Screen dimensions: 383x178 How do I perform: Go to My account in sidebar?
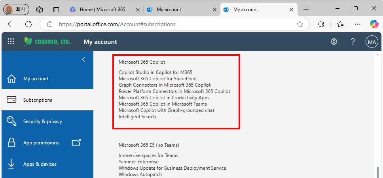[x=47, y=79]
